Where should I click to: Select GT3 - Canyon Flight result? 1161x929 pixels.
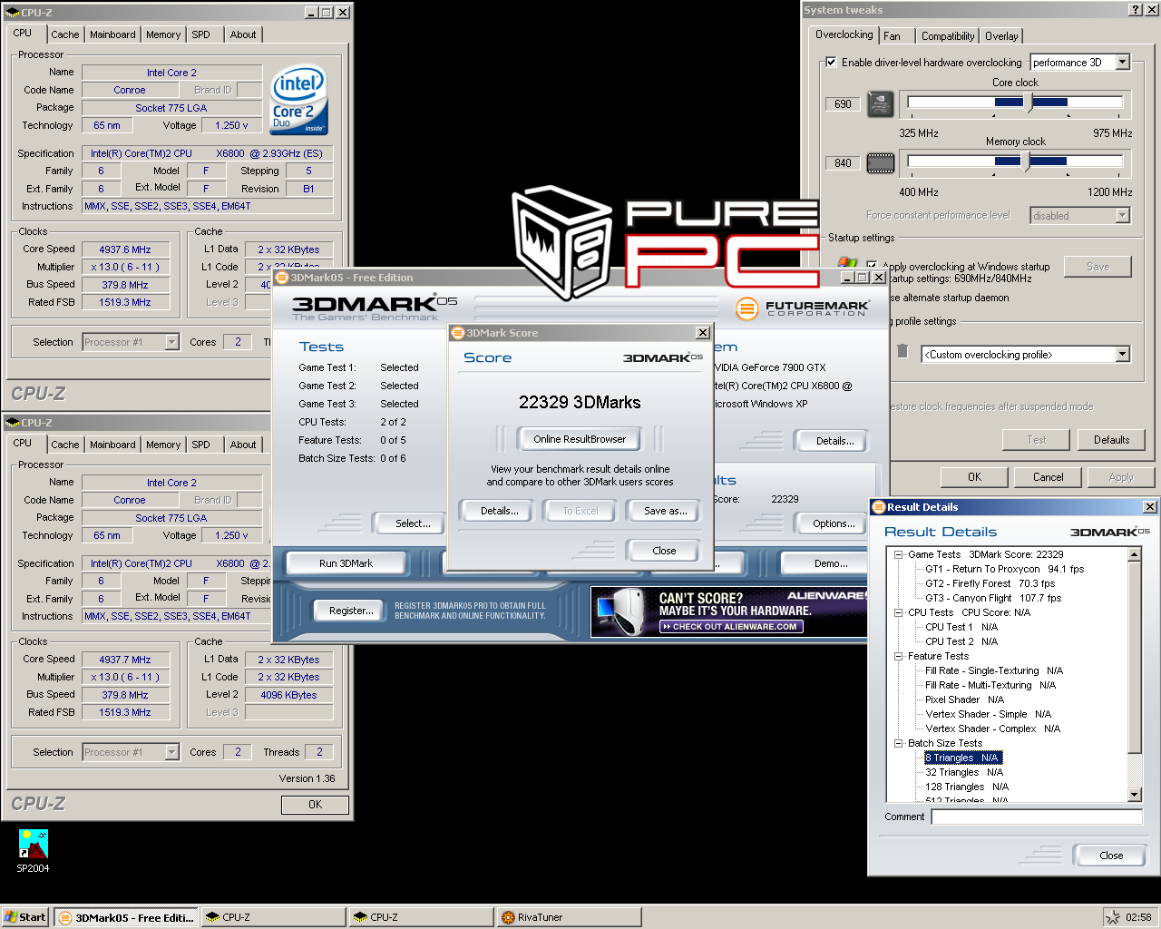(x=992, y=598)
